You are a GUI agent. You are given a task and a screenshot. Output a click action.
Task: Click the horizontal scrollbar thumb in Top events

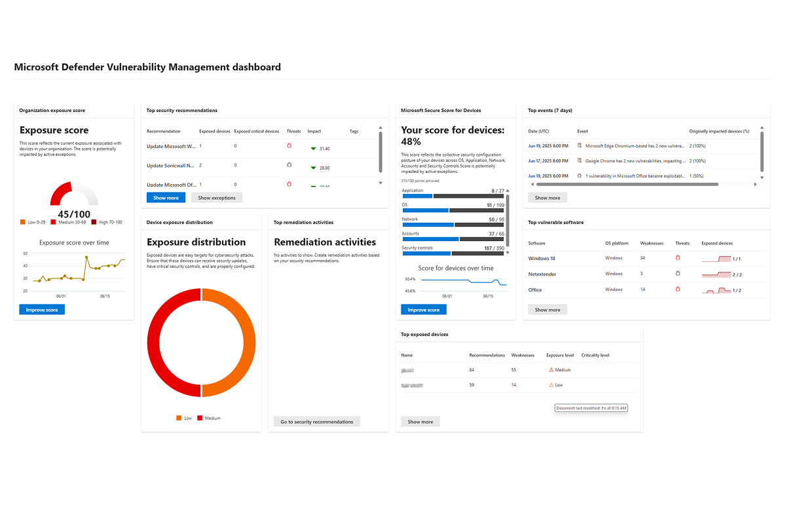(x=627, y=184)
